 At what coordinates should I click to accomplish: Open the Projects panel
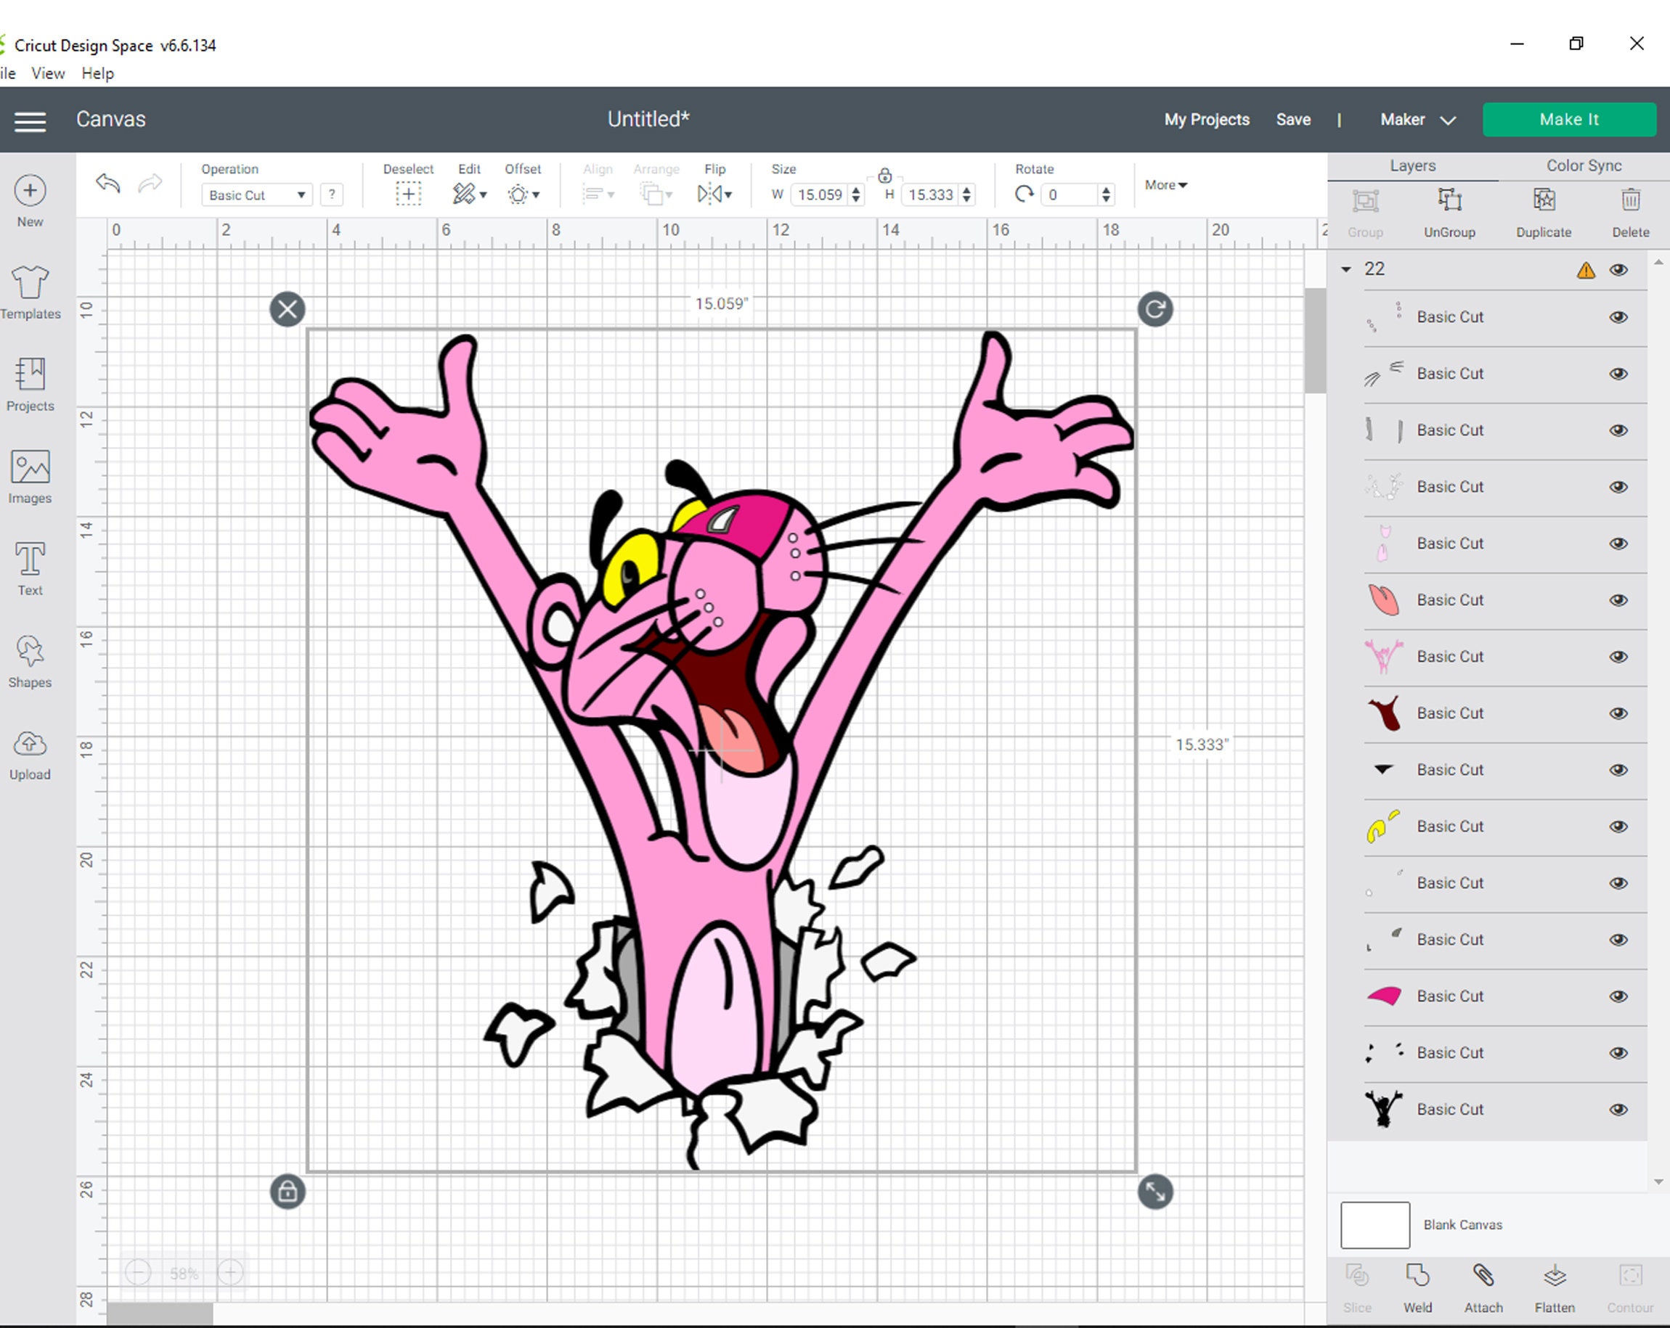pyautogui.click(x=30, y=385)
